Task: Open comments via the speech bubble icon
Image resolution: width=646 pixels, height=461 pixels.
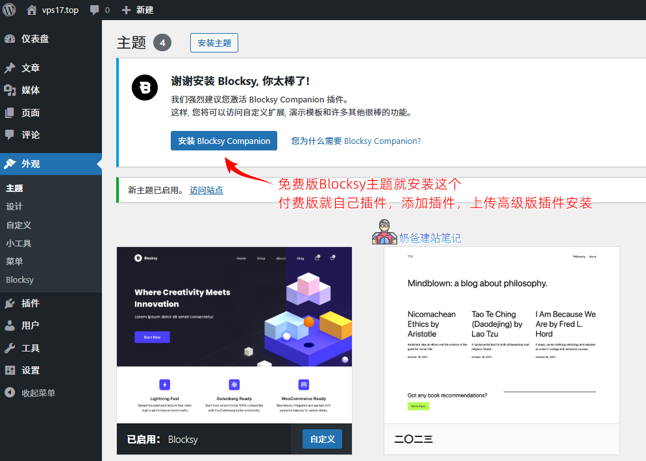Action: (x=95, y=9)
